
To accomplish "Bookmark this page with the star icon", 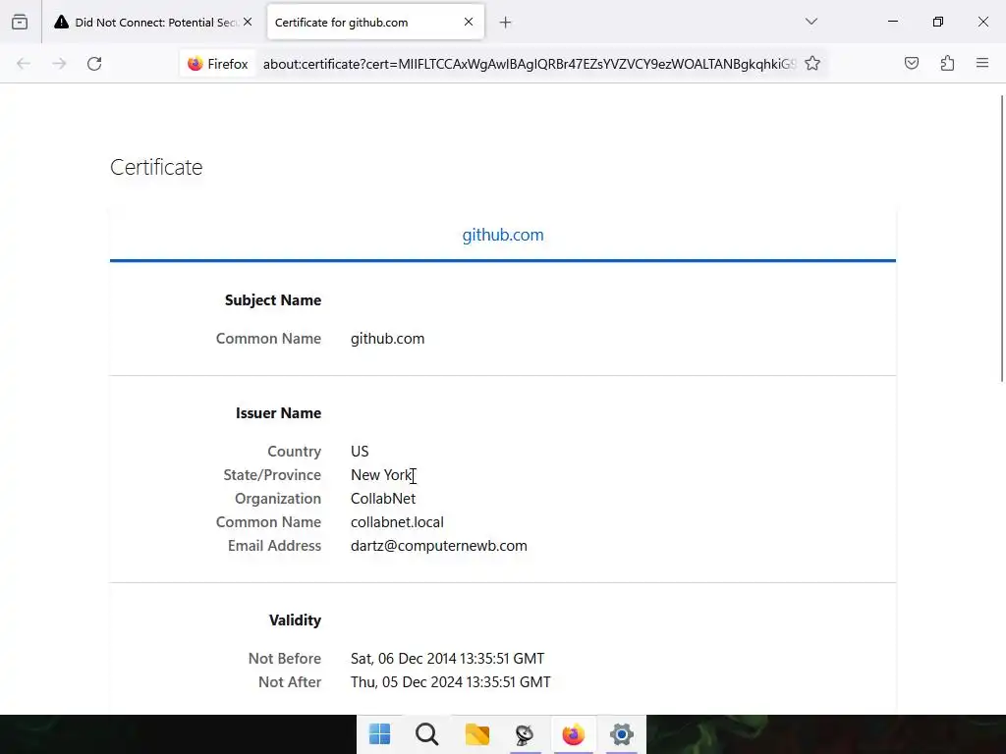I will coord(812,64).
